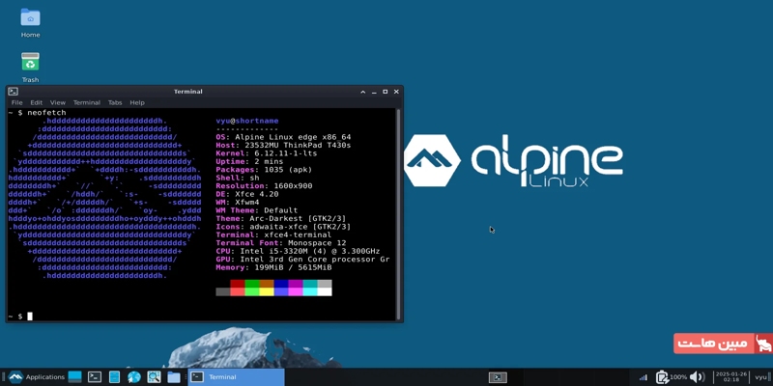Open the battery power manager icon
The width and height of the screenshot is (773, 386).
coord(662,377)
